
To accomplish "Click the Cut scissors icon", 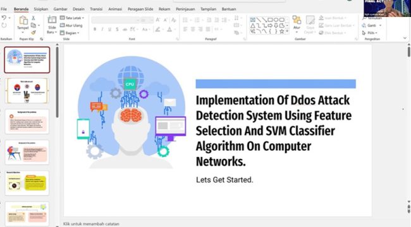I will [x=34, y=18].
